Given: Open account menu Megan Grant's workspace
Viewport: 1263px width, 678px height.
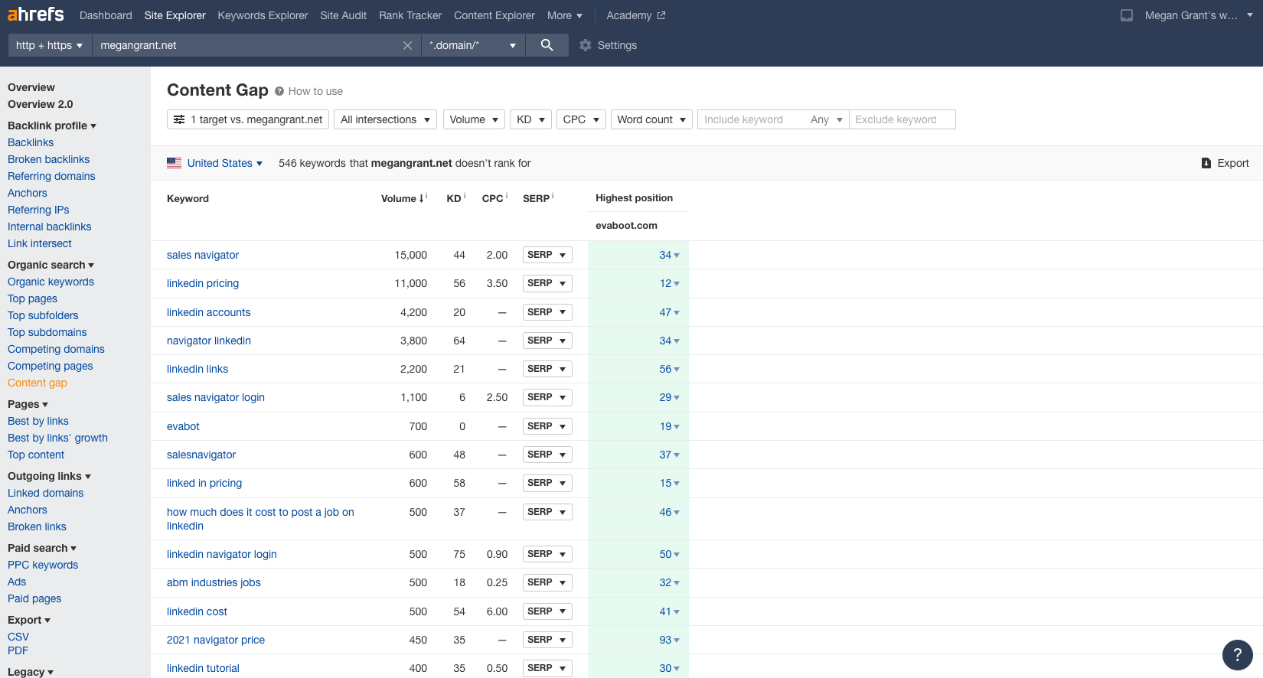Looking at the screenshot, I should [1199, 15].
